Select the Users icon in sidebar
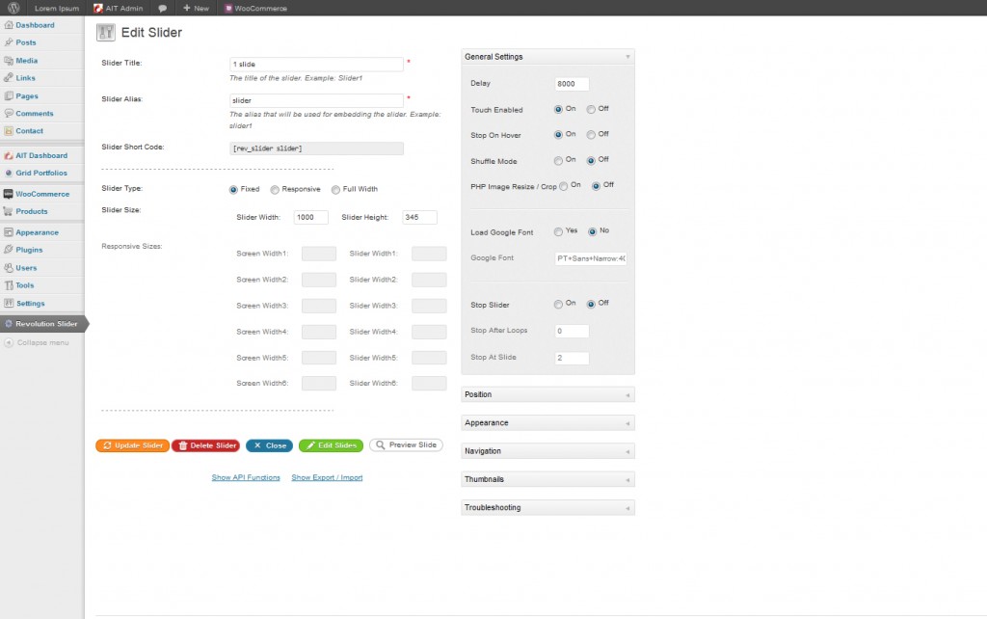 9,268
